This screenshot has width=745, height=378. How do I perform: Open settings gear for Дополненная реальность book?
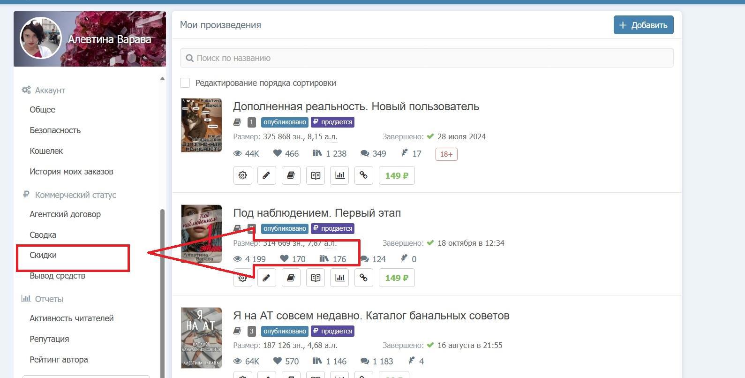(242, 175)
